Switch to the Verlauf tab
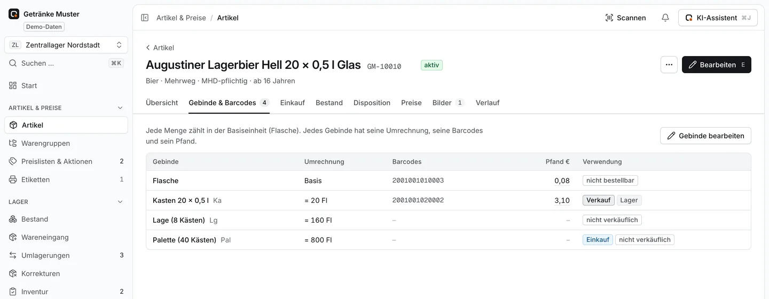 coord(488,103)
